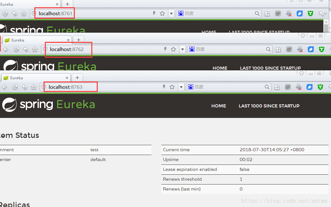Click HOME link in localhost:8763 Eureka header
The image size is (331, 207).
(219, 106)
